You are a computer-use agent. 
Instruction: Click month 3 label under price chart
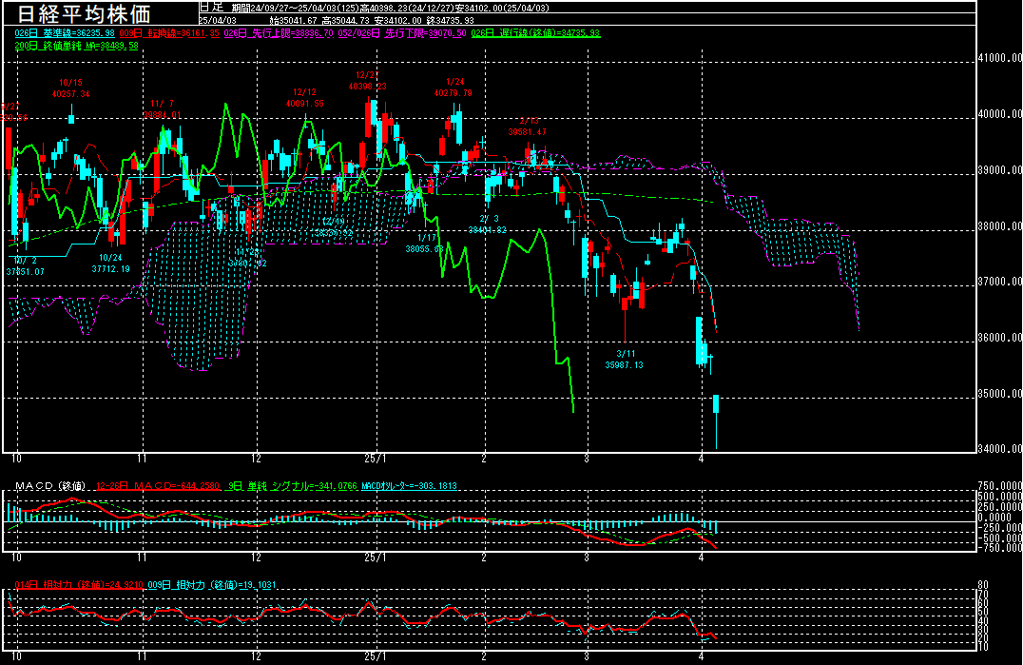point(587,459)
